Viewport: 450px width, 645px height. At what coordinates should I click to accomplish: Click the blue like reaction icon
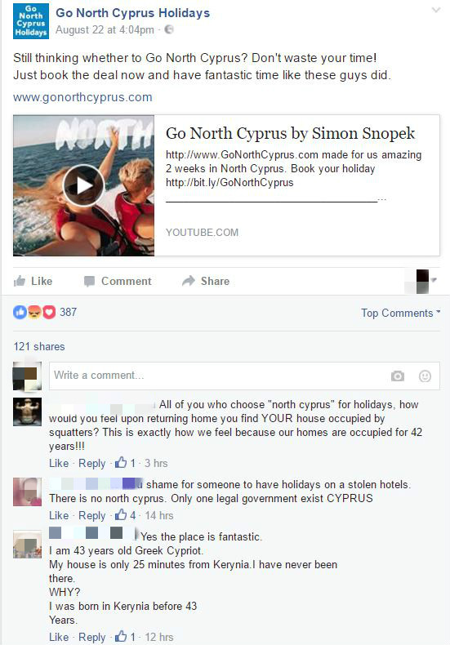point(20,313)
